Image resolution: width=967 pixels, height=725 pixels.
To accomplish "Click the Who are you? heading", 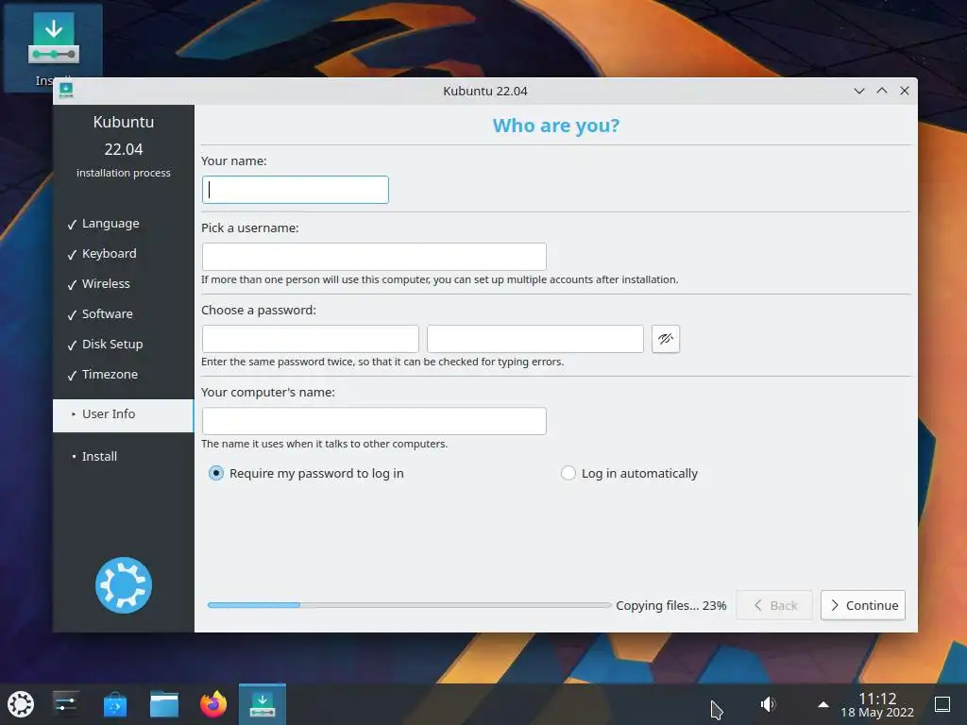I will (x=555, y=126).
